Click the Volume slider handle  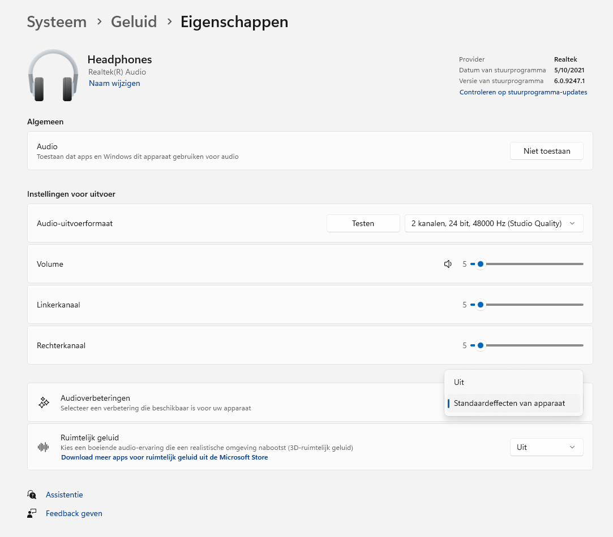coord(481,264)
